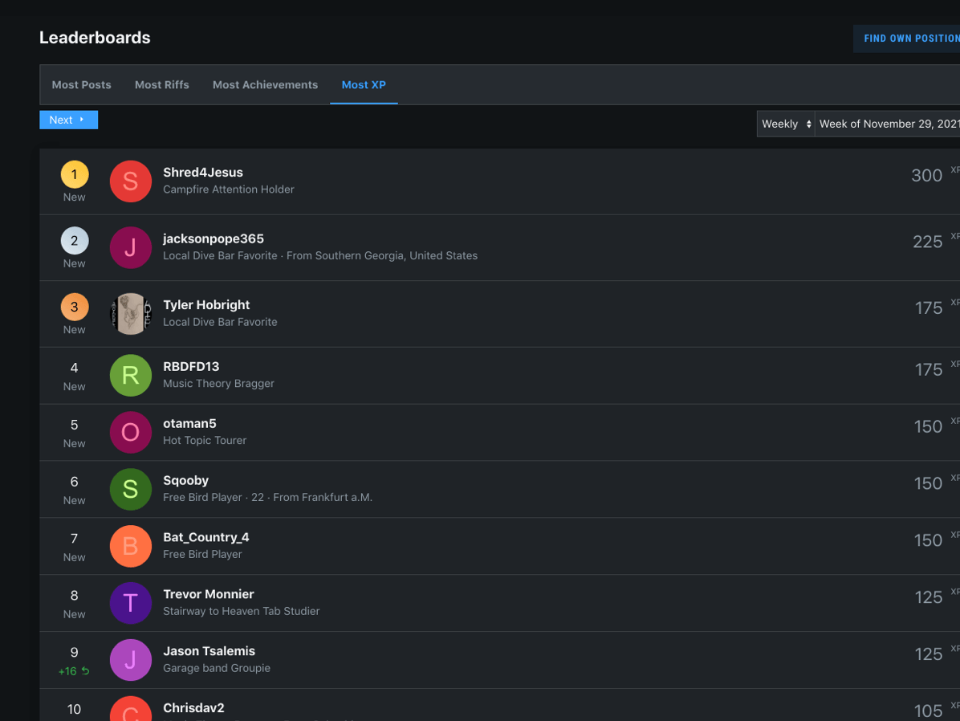Open Shred4Jesus's red S avatar
The width and height of the screenshot is (960, 721).
pos(130,181)
